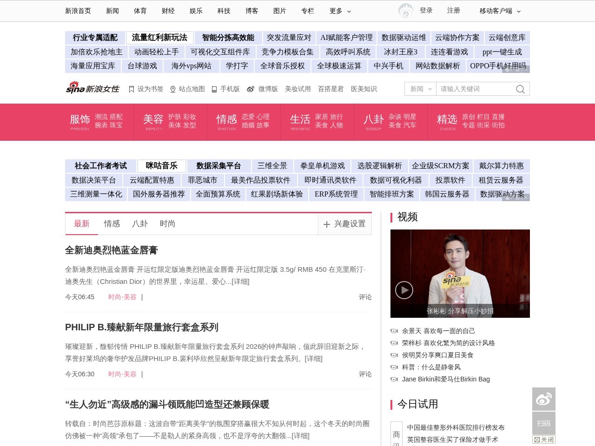Click inside the 请输入关键词 search input field
The image size is (595, 446).
(474, 89)
